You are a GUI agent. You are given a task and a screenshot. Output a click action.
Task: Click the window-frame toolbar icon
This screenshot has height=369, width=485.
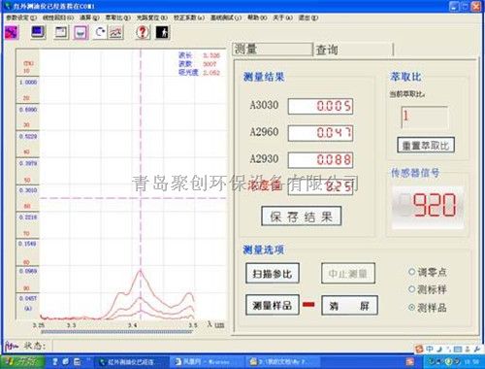(x=61, y=33)
